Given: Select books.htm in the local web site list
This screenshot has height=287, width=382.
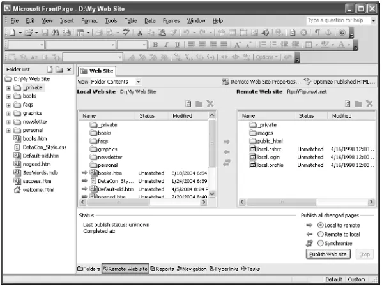Looking at the screenshot, I should click(x=110, y=173).
